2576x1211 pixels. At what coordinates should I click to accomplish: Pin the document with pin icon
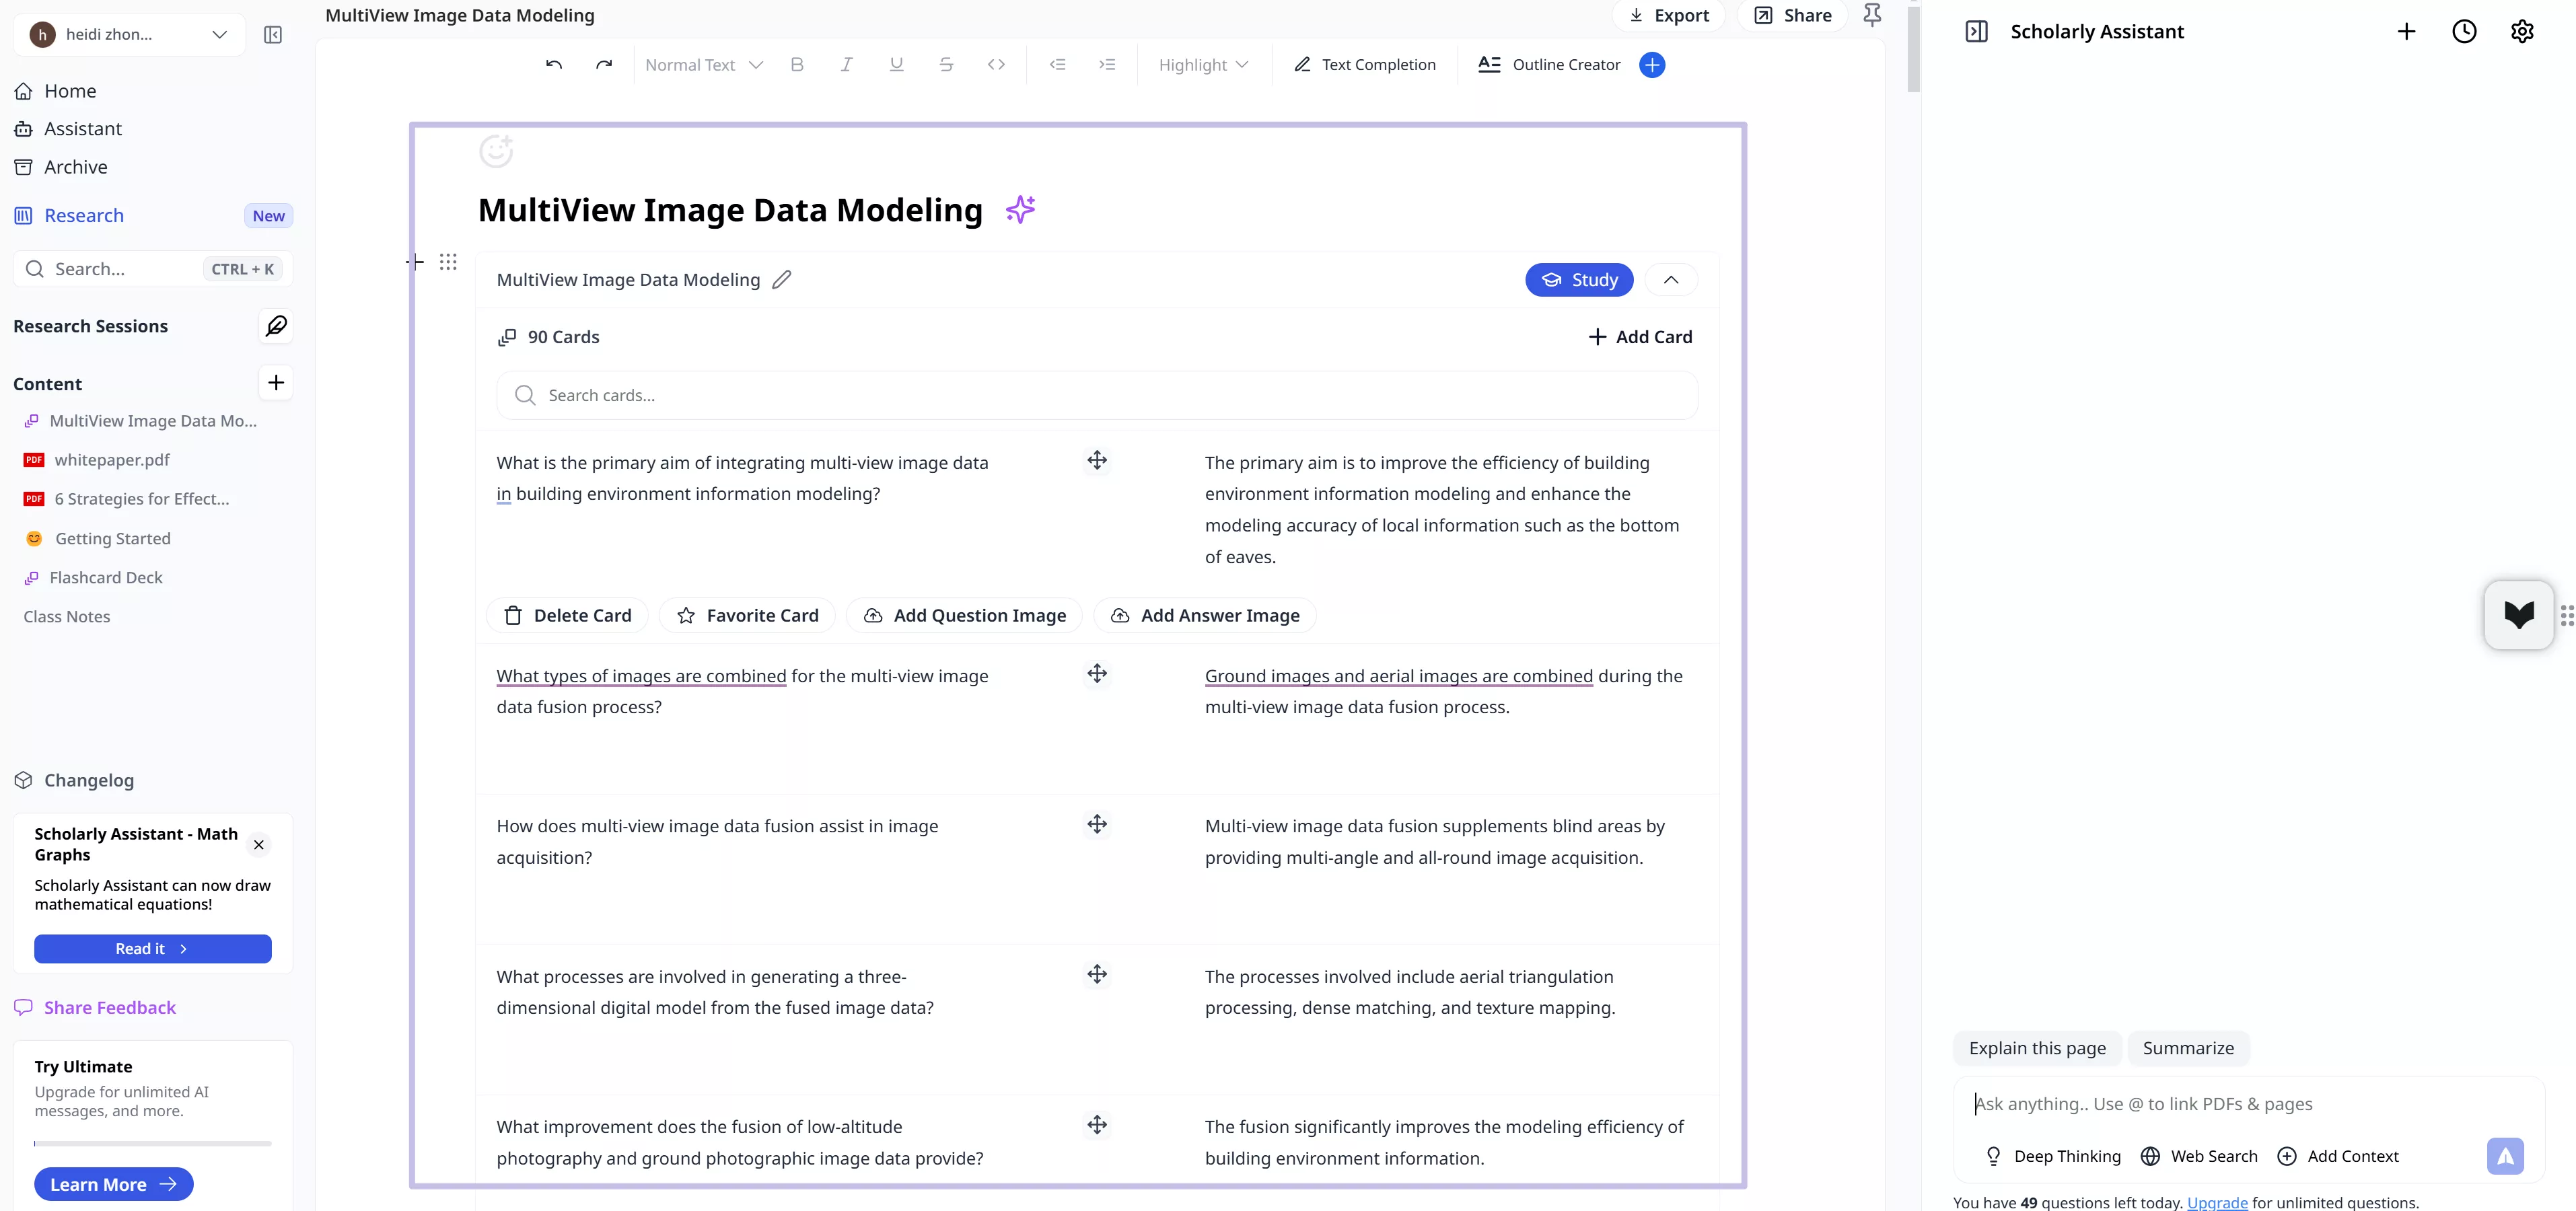(x=1872, y=15)
